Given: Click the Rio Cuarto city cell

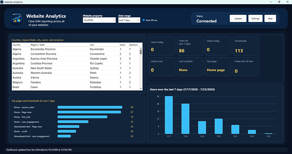Looking at the screenshot, I should click(104, 63).
